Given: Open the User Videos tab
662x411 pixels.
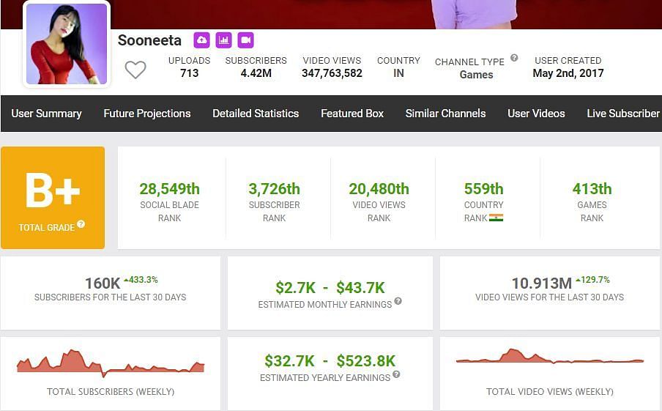Looking at the screenshot, I should click(x=536, y=114).
